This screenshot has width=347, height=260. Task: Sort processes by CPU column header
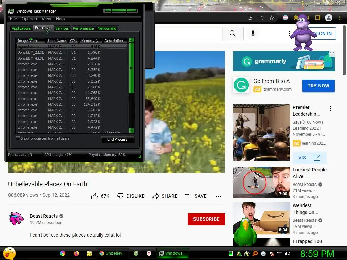coord(74,41)
